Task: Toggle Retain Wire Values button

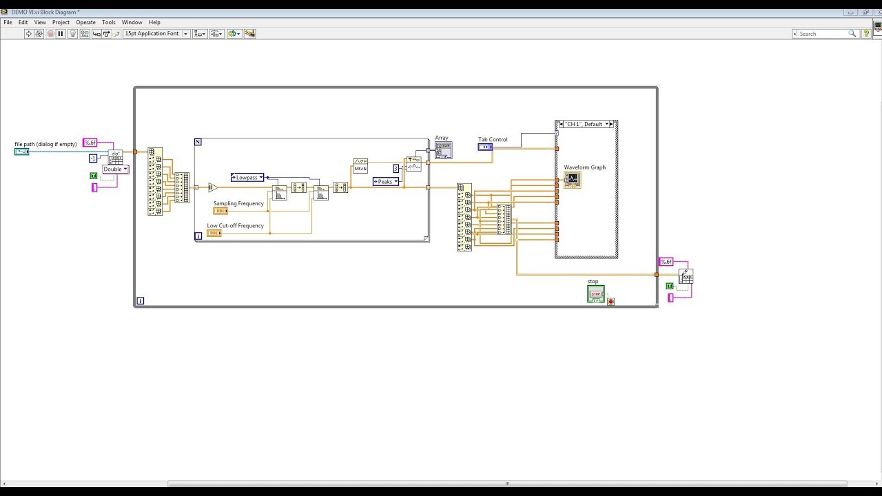Action: point(85,33)
